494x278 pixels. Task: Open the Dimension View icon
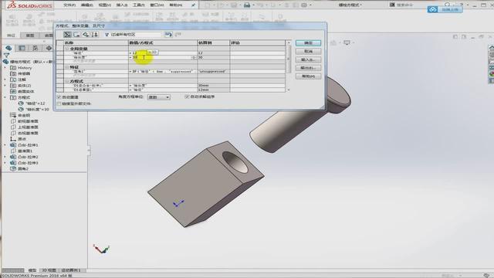click(86, 34)
